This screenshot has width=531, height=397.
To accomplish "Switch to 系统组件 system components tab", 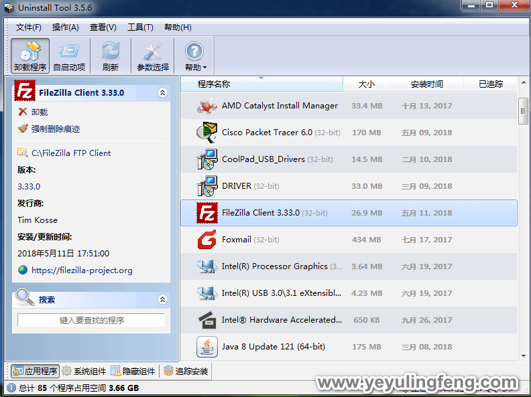I will click(x=84, y=371).
